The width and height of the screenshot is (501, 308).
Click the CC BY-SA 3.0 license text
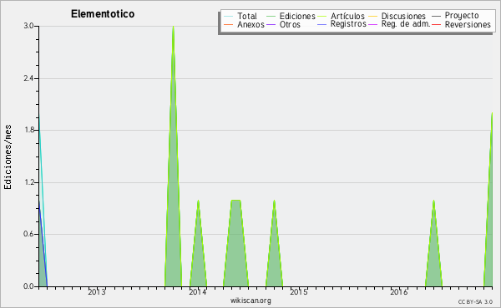(475, 302)
